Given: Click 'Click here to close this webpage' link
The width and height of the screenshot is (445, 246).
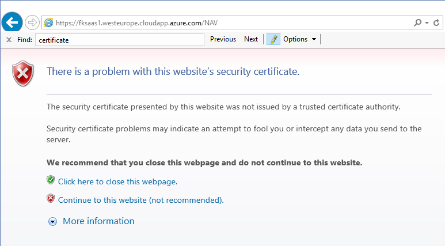Looking at the screenshot, I should click(x=117, y=181).
